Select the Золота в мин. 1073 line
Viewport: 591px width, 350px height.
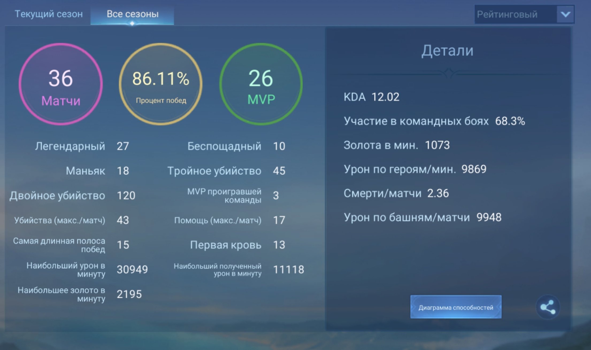(397, 145)
